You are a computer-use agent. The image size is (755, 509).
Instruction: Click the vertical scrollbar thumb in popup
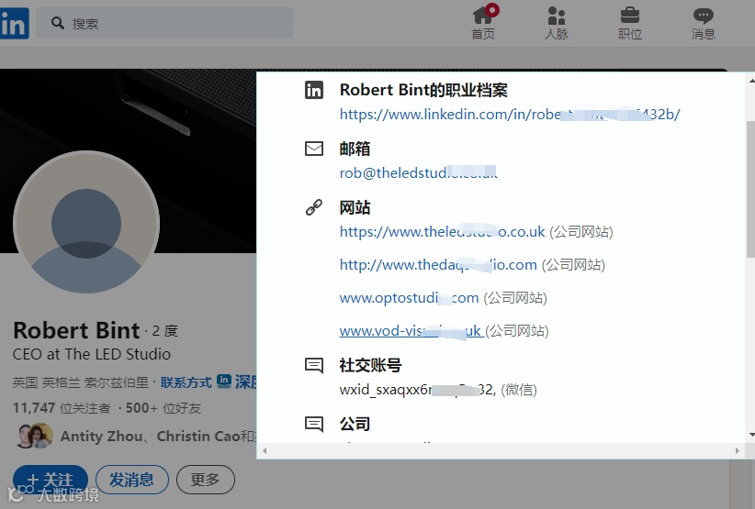750,188
